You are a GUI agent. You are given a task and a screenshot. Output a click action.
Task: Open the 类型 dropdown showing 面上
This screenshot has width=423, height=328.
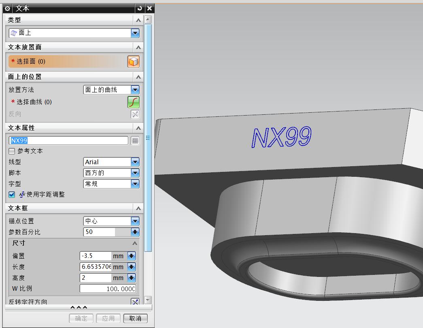pyautogui.click(x=135, y=33)
